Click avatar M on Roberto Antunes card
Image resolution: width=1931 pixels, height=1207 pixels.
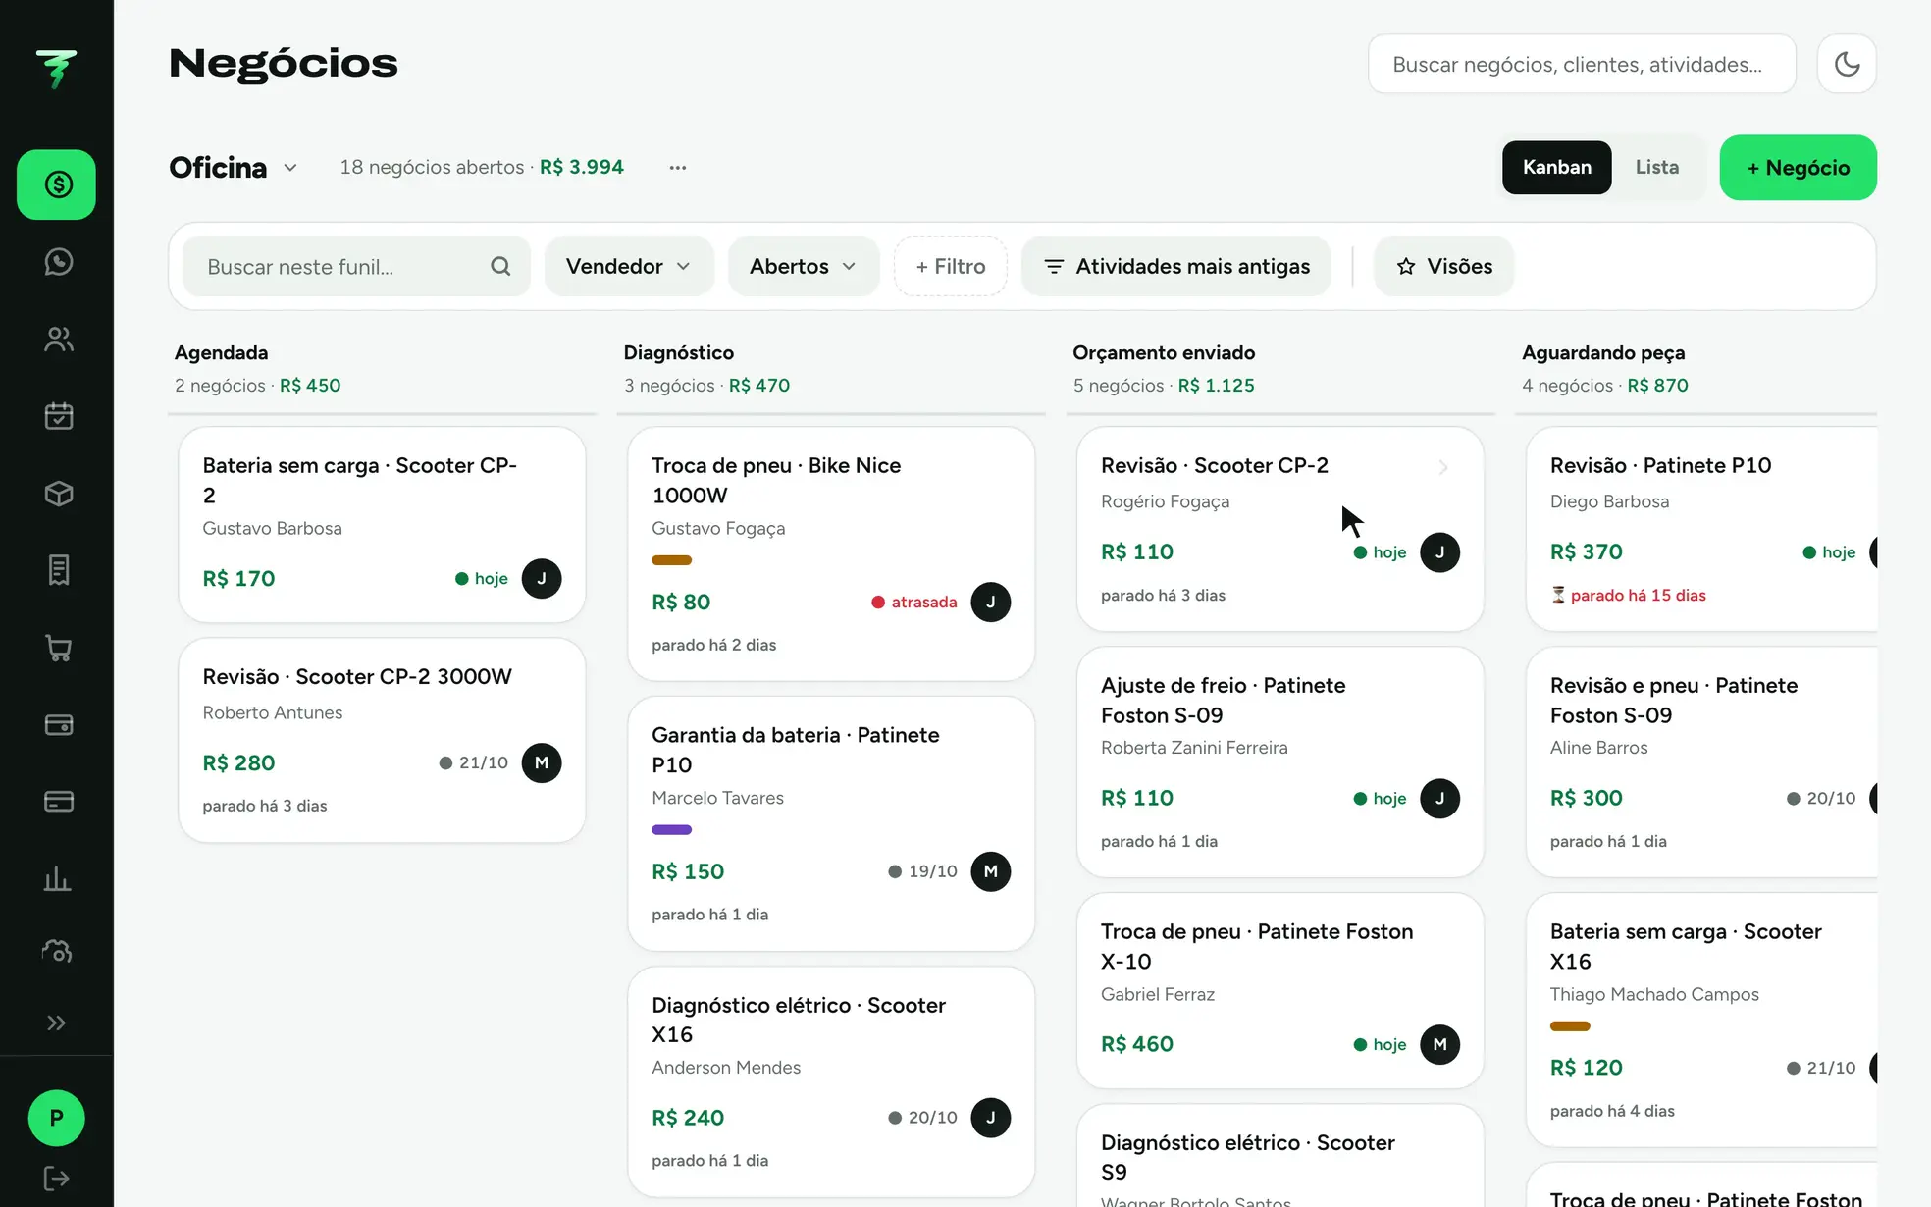point(542,763)
